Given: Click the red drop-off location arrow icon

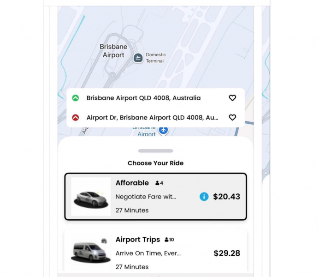Looking at the screenshot, I should 76,118.
